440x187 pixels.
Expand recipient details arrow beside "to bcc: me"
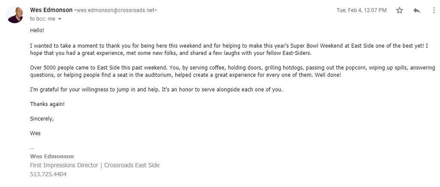(60, 19)
